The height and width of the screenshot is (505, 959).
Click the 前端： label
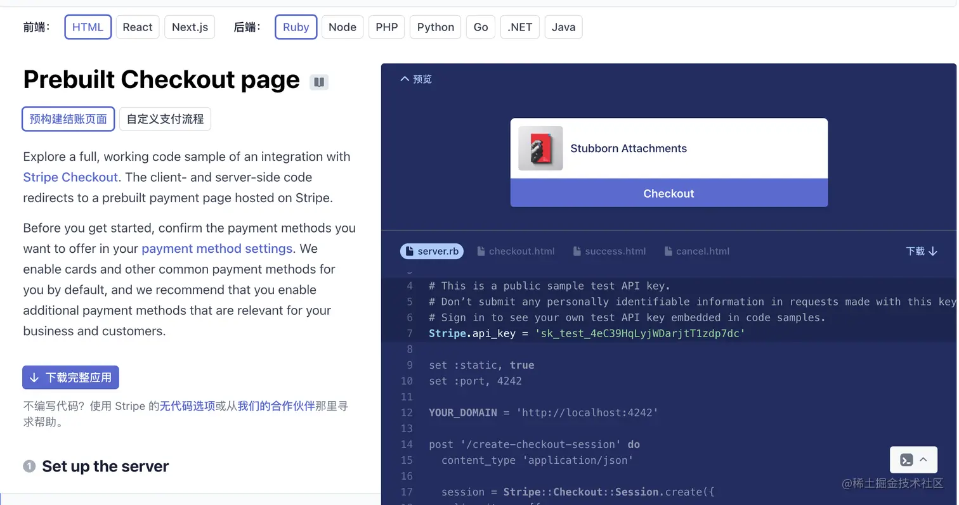coord(36,27)
